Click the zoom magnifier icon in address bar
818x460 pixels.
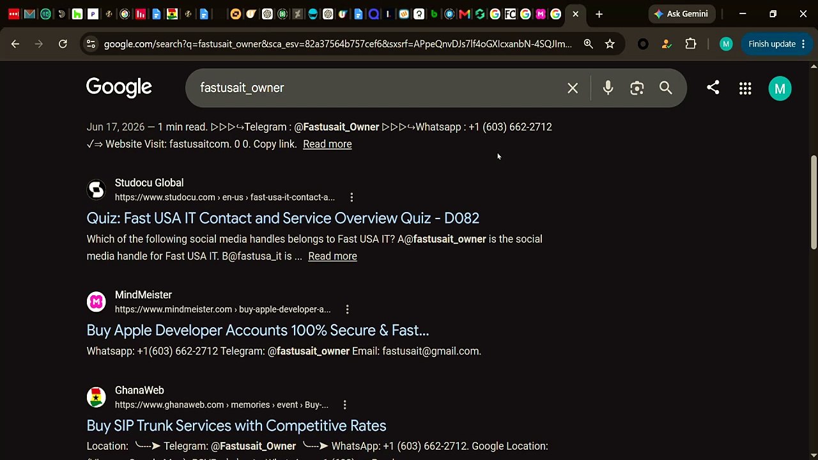(588, 44)
